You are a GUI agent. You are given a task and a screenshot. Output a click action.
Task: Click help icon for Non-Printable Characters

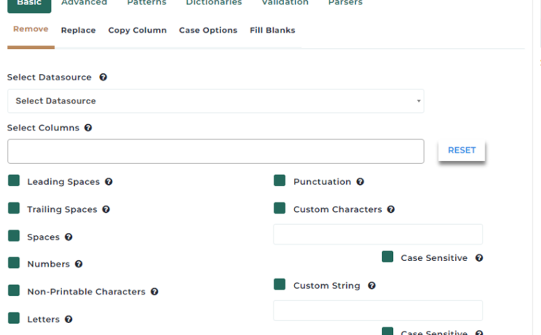point(154,292)
